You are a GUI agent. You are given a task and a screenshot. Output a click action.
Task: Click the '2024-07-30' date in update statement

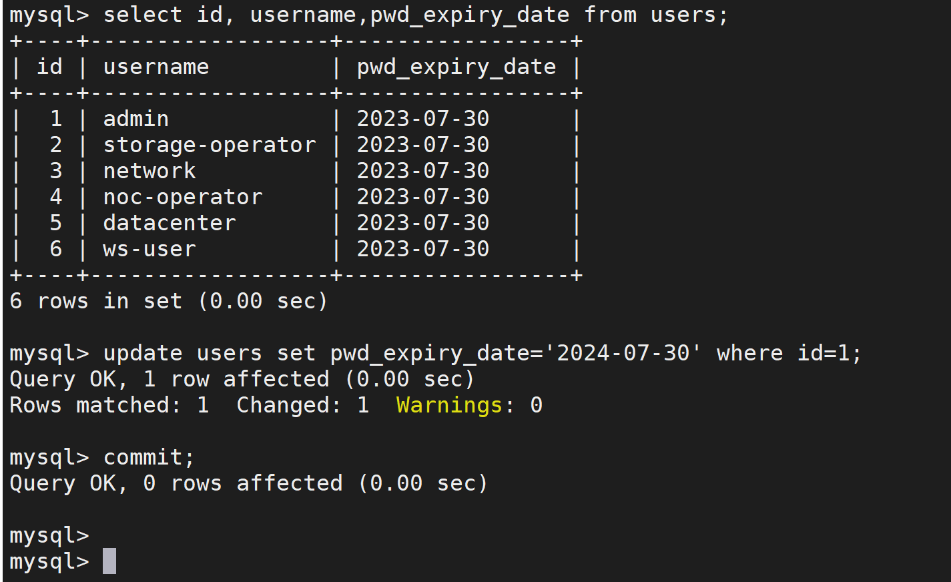(623, 353)
